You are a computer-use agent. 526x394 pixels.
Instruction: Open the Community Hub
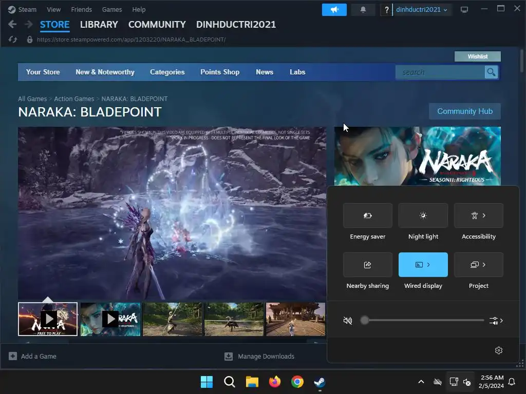point(465,111)
